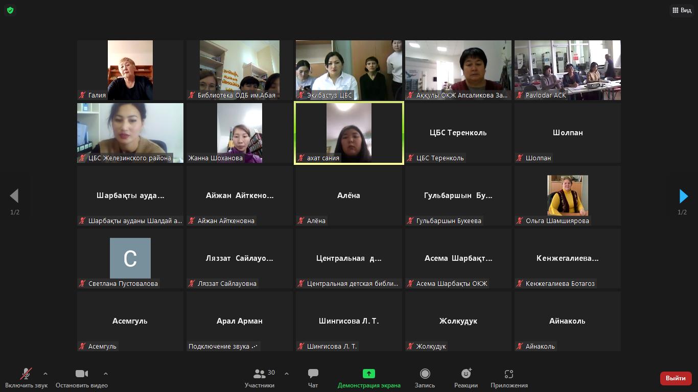Open the Participants panel icon
The height and width of the screenshot is (392, 698).
(260, 374)
